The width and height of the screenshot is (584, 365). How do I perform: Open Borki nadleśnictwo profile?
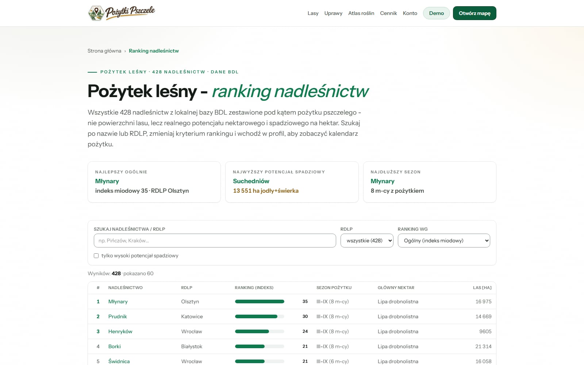114,346
